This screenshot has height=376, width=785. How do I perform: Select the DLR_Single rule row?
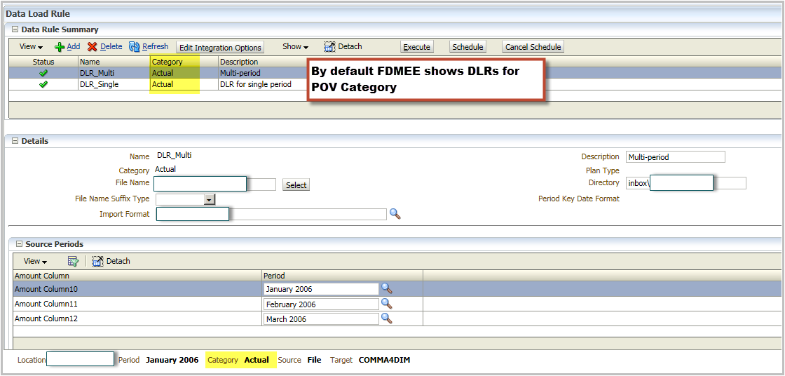coord(395,84)
